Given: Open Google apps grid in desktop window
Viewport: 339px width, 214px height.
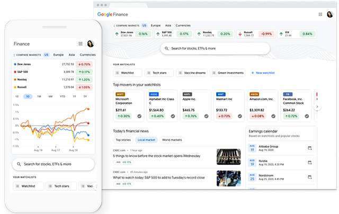Looking at the screenshot, I should click(x=320, y=14).
